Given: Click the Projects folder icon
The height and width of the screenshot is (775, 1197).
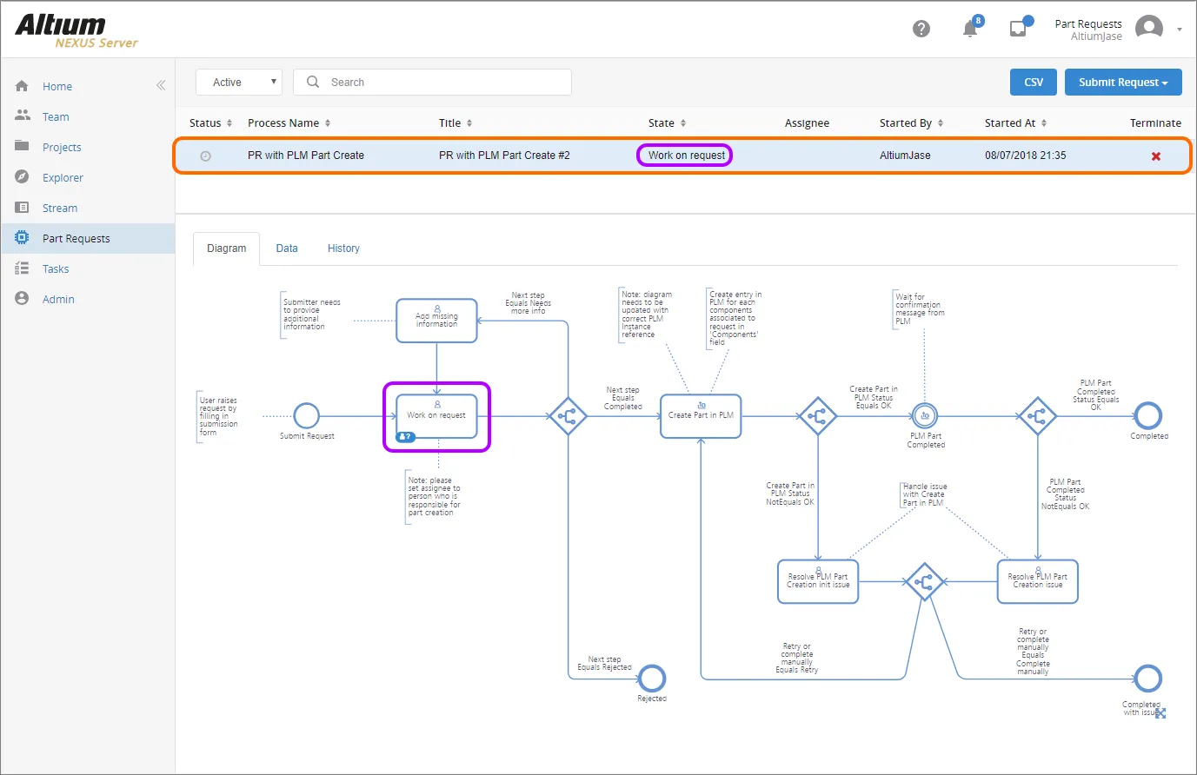Looking at the screenshot, I should [23, 146].
